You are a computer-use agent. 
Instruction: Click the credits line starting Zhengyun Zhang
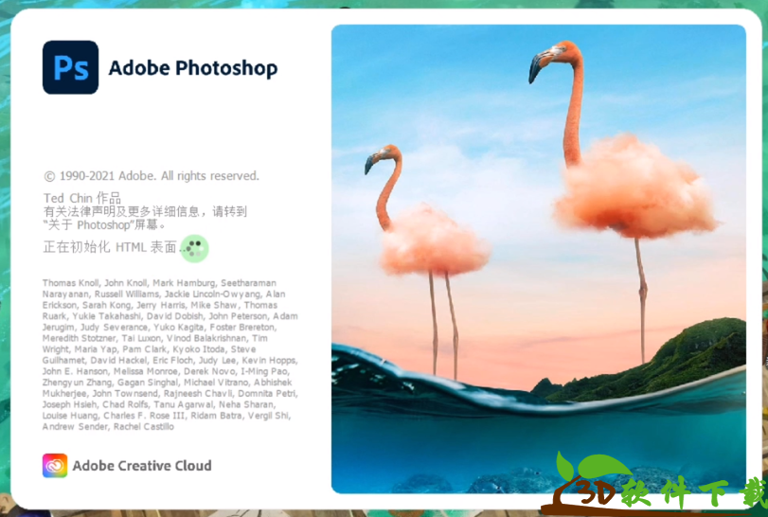tap(167, 383)
